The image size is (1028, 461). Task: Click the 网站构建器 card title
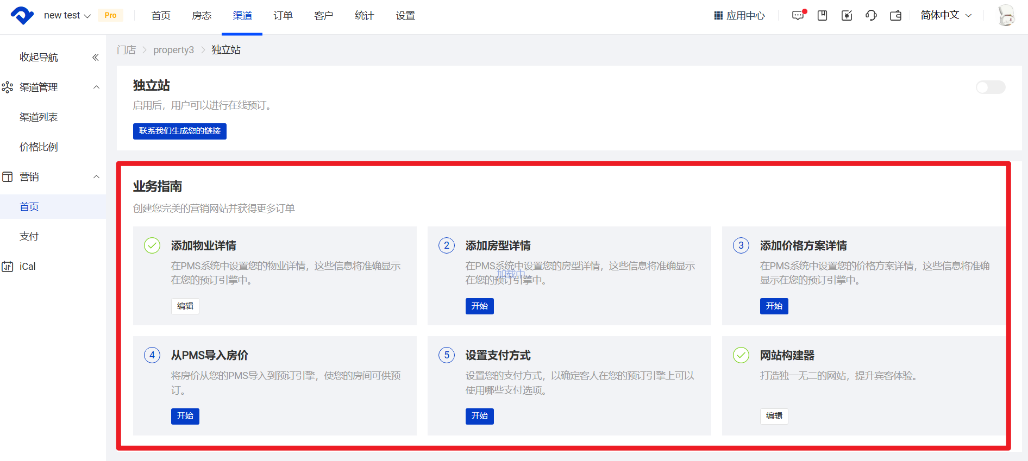(x=787, y=356)
